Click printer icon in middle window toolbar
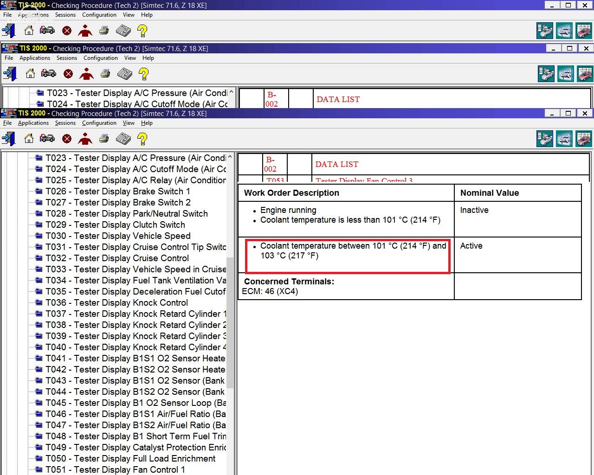Viewport: 594px width, 475px height. tap(105, 73)
